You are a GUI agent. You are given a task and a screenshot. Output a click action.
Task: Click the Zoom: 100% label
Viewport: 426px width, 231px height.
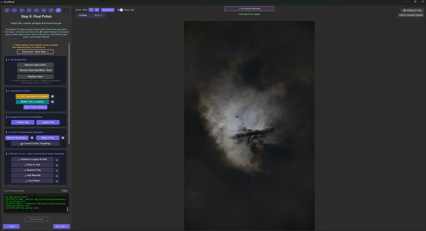(x=82, y=10)
